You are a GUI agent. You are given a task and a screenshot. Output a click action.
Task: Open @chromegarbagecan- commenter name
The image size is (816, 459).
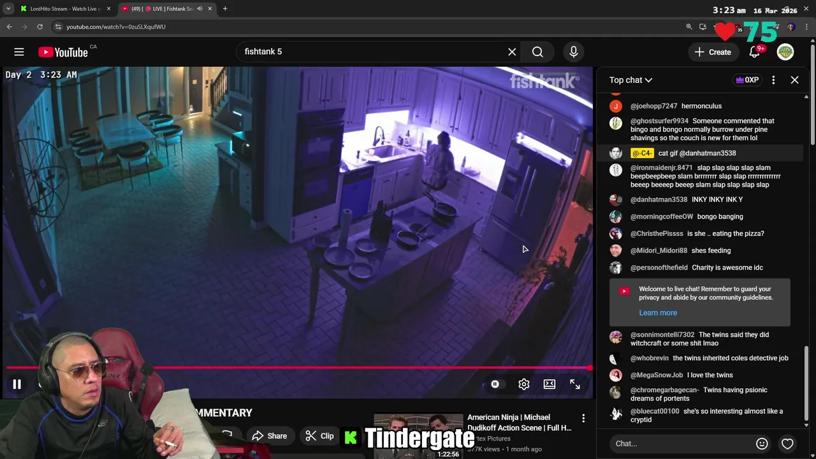(664, 390)
